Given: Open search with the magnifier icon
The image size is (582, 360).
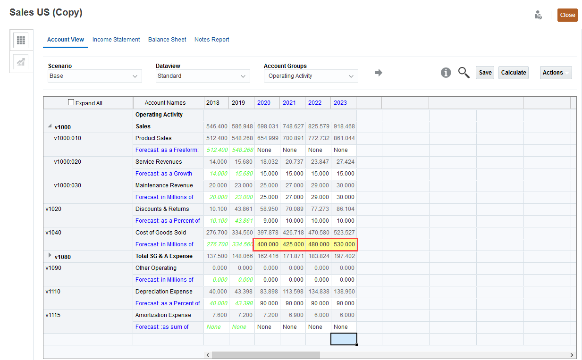Looking at the screenshot, I should (x=464, y=72).
